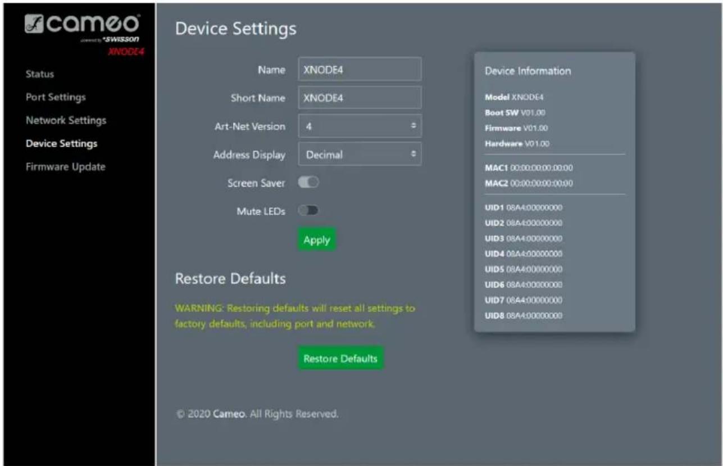Viewport: 723px width, 466px height.
Task: Open Network Settings page
Action: click(66, 120)
